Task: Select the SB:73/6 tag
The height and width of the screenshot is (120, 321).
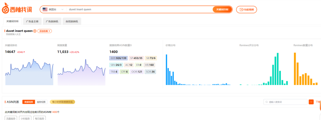Action: (x=151, y=58)
